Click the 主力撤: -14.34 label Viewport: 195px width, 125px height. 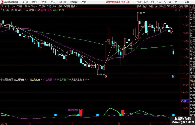52,80
